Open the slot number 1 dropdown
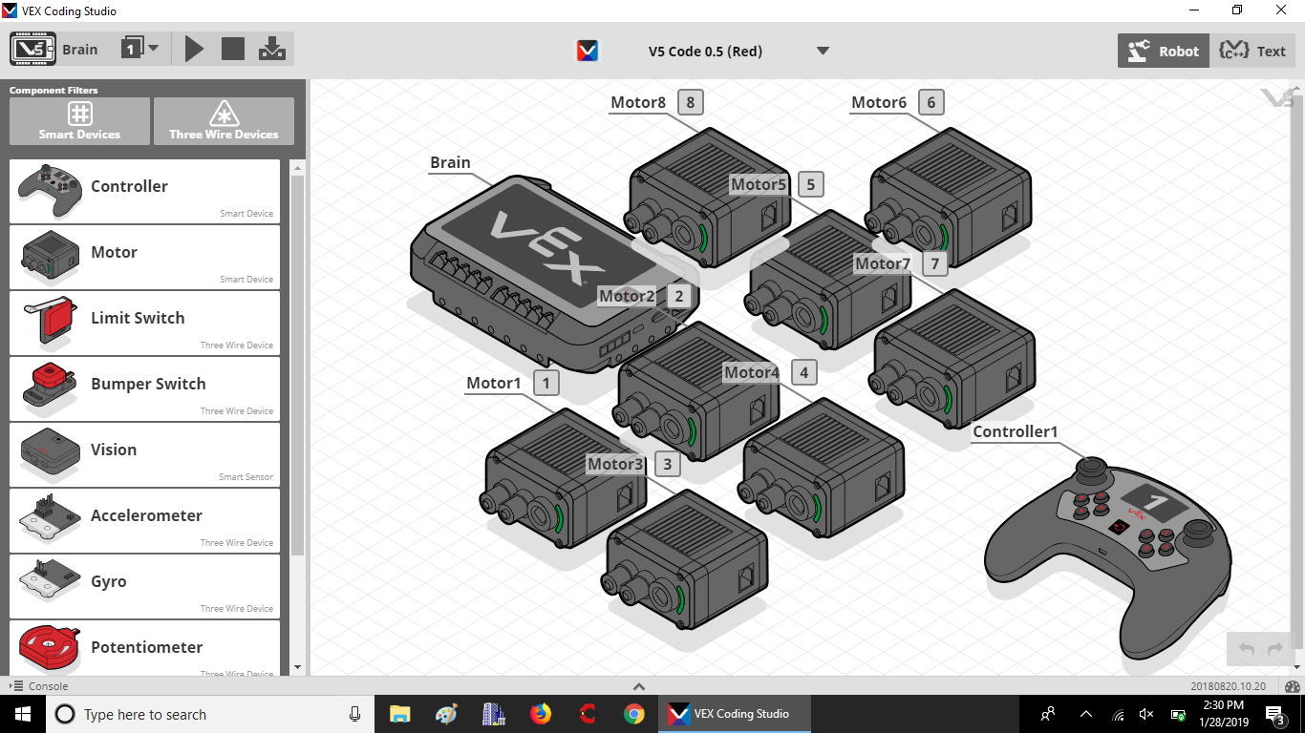Screen dimensions: 1305x733 coord(139,48)
